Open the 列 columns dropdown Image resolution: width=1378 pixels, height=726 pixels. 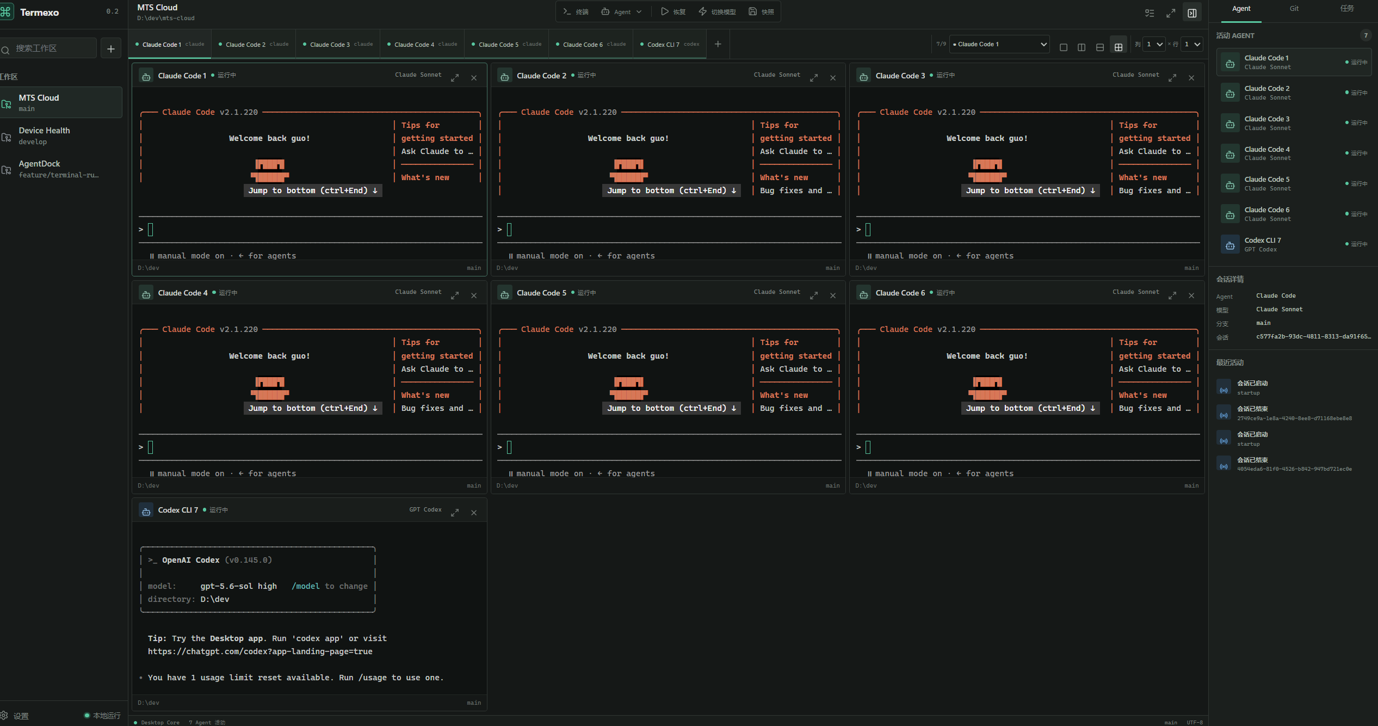[1154, 44]
